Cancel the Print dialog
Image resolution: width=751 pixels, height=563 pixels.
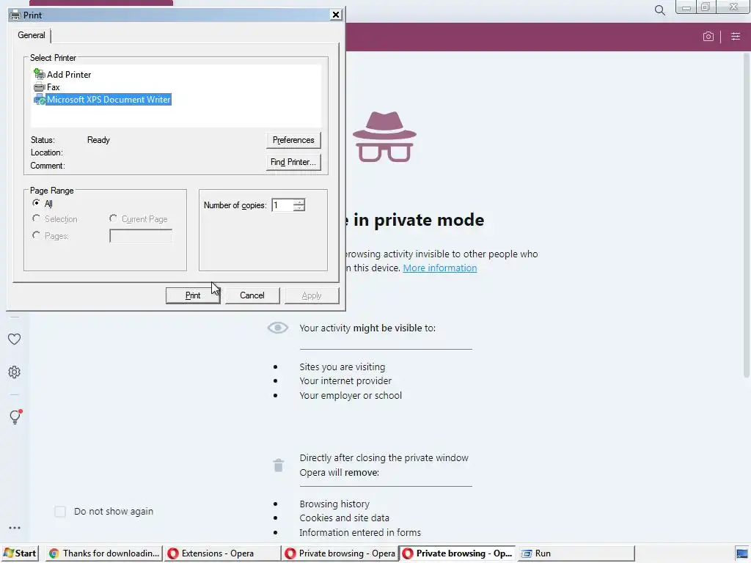(252, 295)
